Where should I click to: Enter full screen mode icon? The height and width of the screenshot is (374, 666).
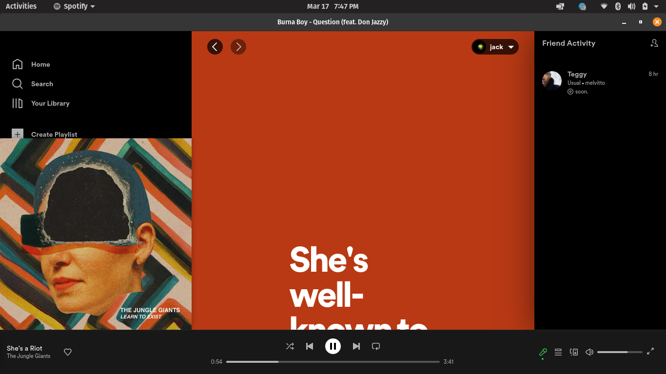click(x=650, y=352)
